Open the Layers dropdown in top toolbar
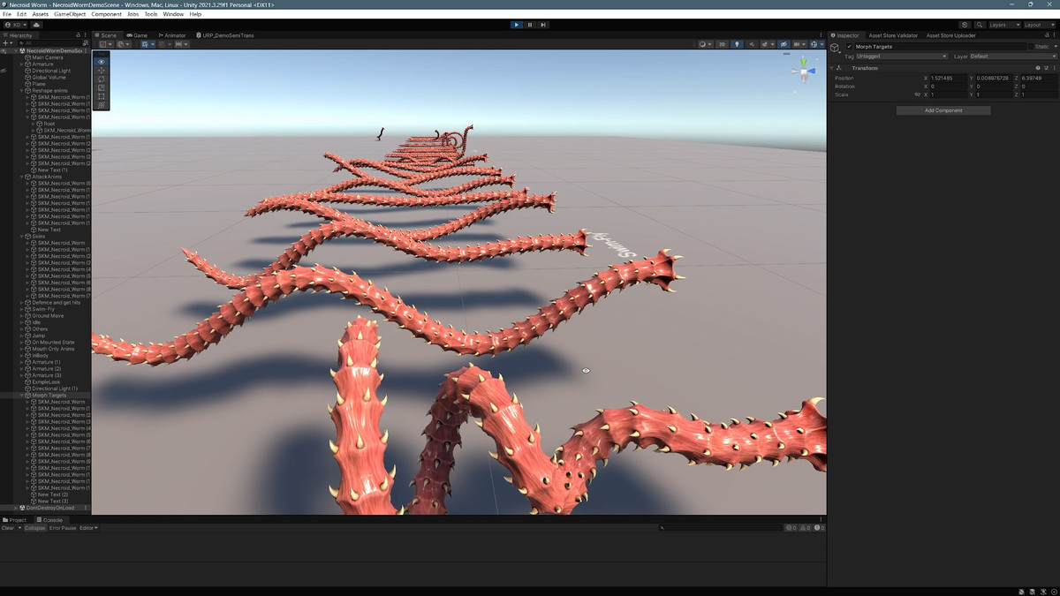This screenshot has height=596, width=1060. click(x=1003, y=25)
